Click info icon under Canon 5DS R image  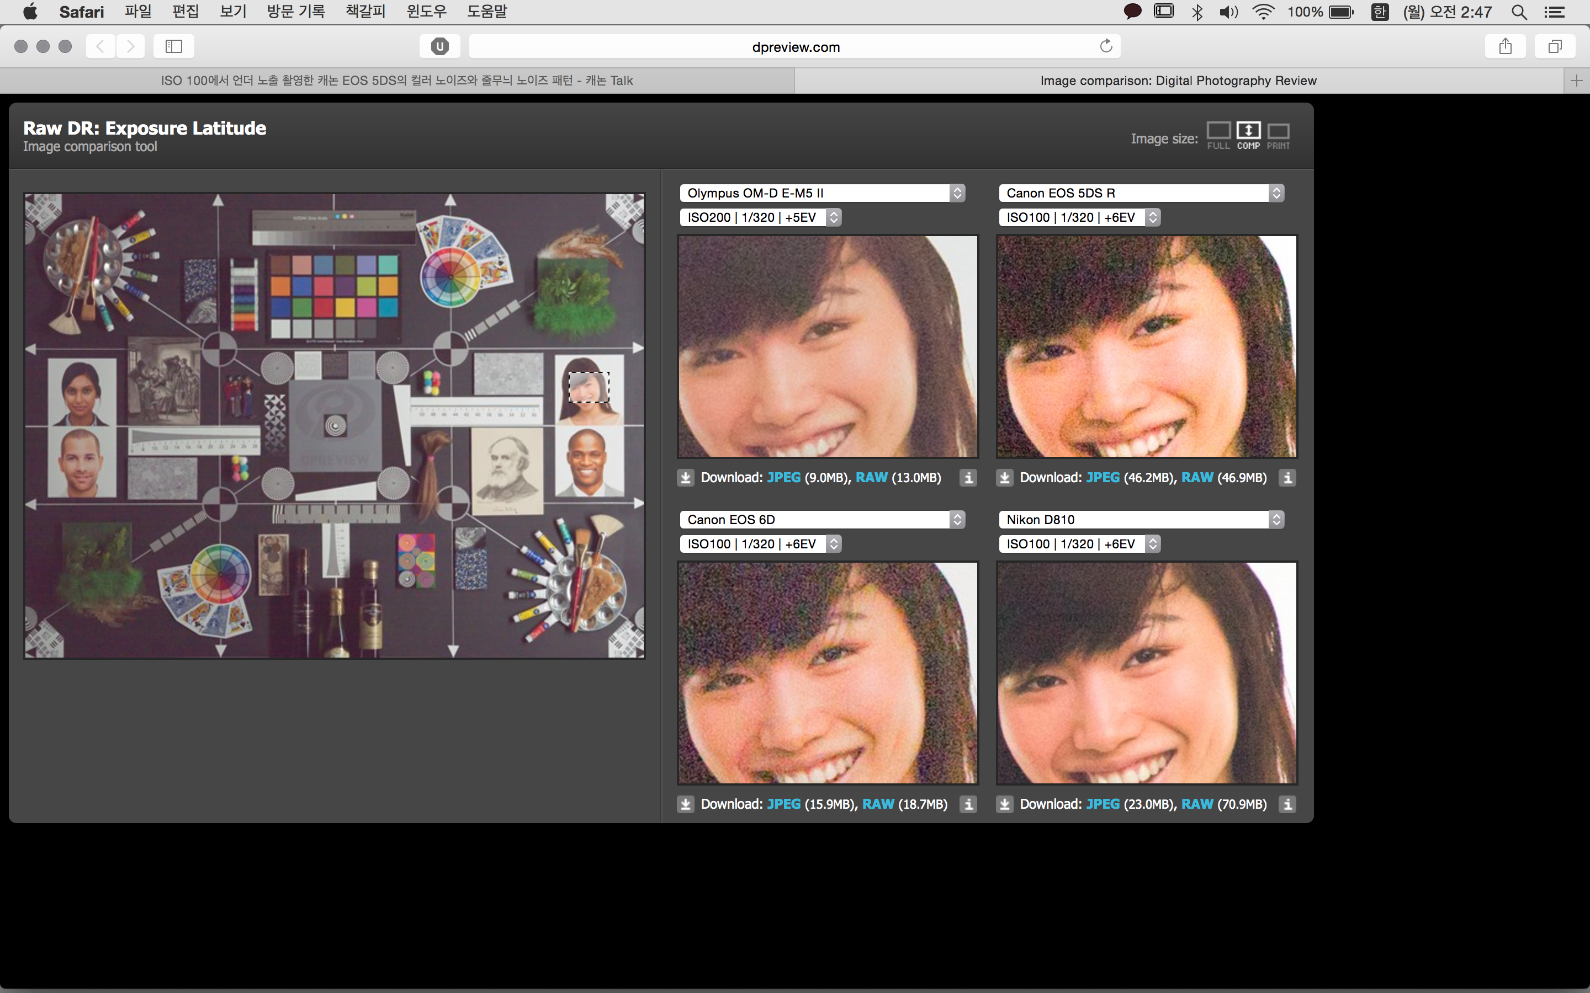pyautogui.click(x=1287, y=477)
